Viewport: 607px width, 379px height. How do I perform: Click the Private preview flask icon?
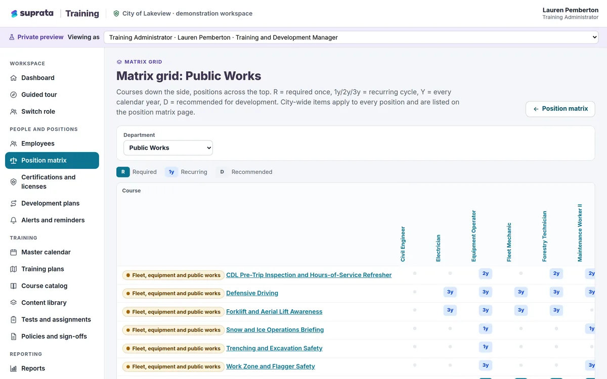12,37
